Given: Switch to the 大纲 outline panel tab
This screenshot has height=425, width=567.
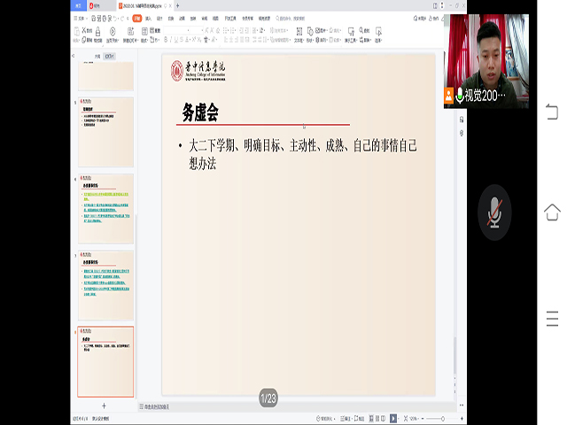Looking at the screenshot, I should tap(97, 55).
